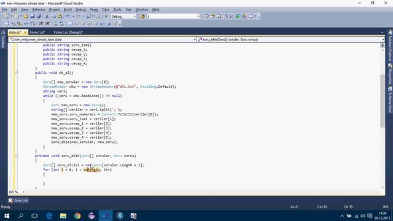Open the Properties Window toolbar icon
393x221 pixels.
click(x=212, y=17)
